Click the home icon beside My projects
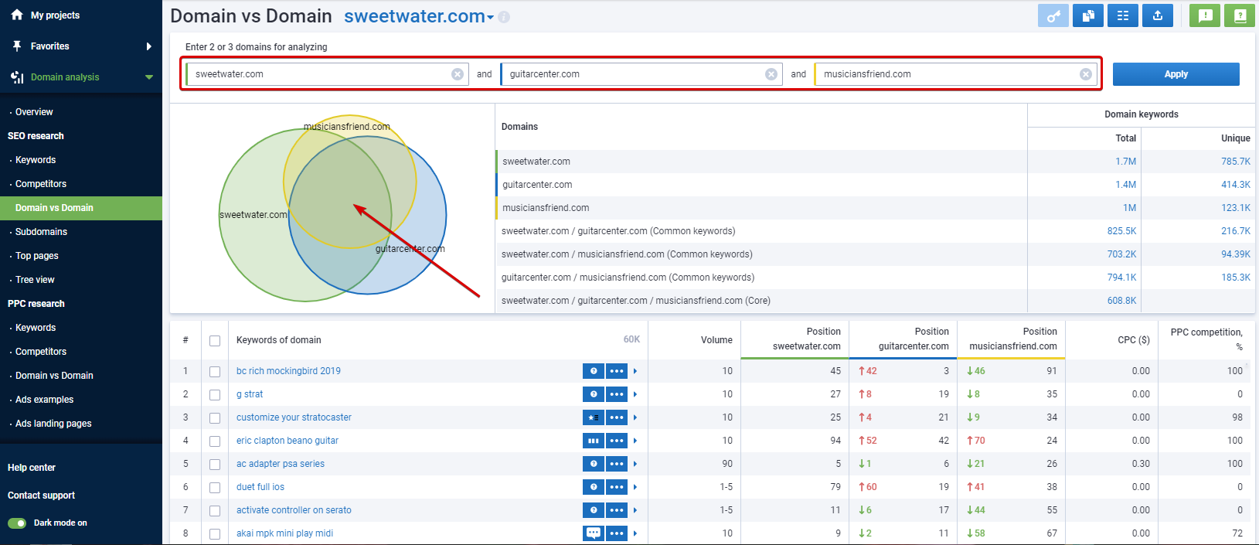 17,15
